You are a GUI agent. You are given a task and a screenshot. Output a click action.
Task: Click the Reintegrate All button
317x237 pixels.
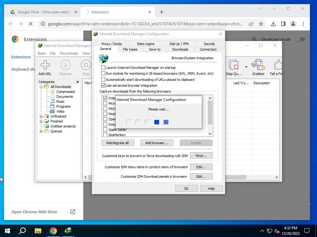118,143
